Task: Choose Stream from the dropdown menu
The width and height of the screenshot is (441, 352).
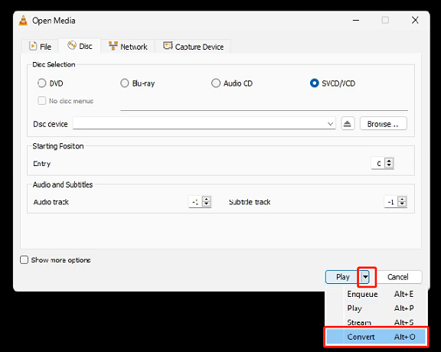Action: pos(376,322)
